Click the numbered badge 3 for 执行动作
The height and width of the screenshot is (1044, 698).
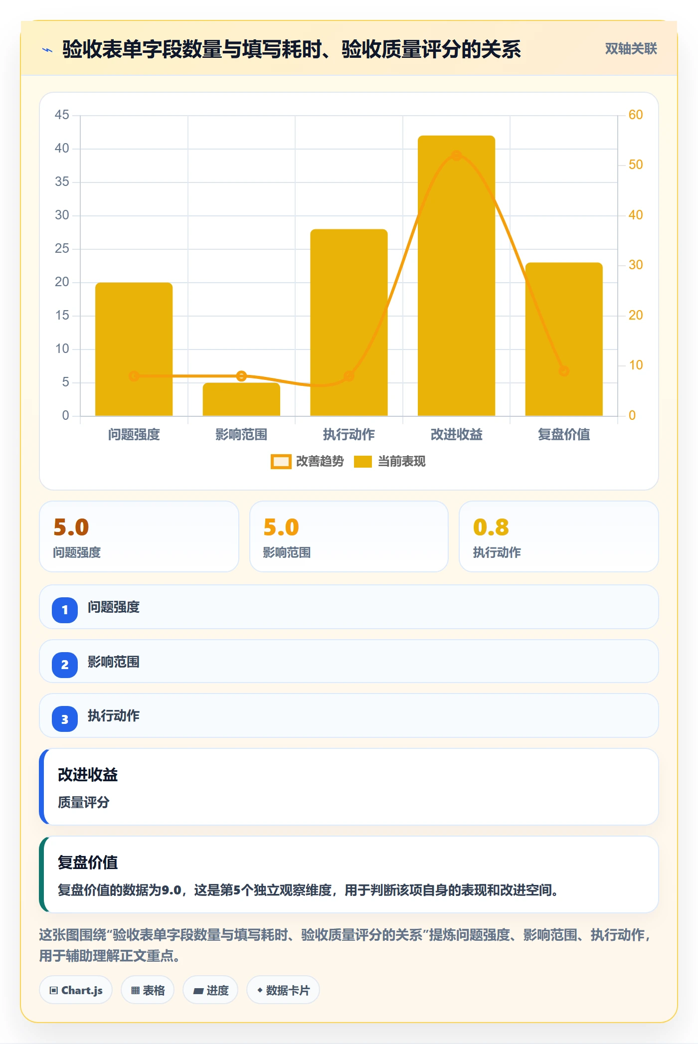coord(65,719)
